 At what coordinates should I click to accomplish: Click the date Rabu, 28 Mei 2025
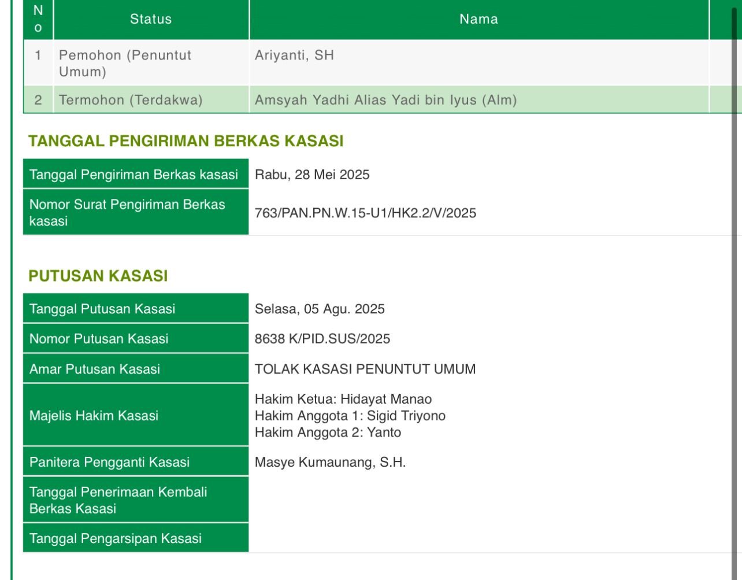312,175
